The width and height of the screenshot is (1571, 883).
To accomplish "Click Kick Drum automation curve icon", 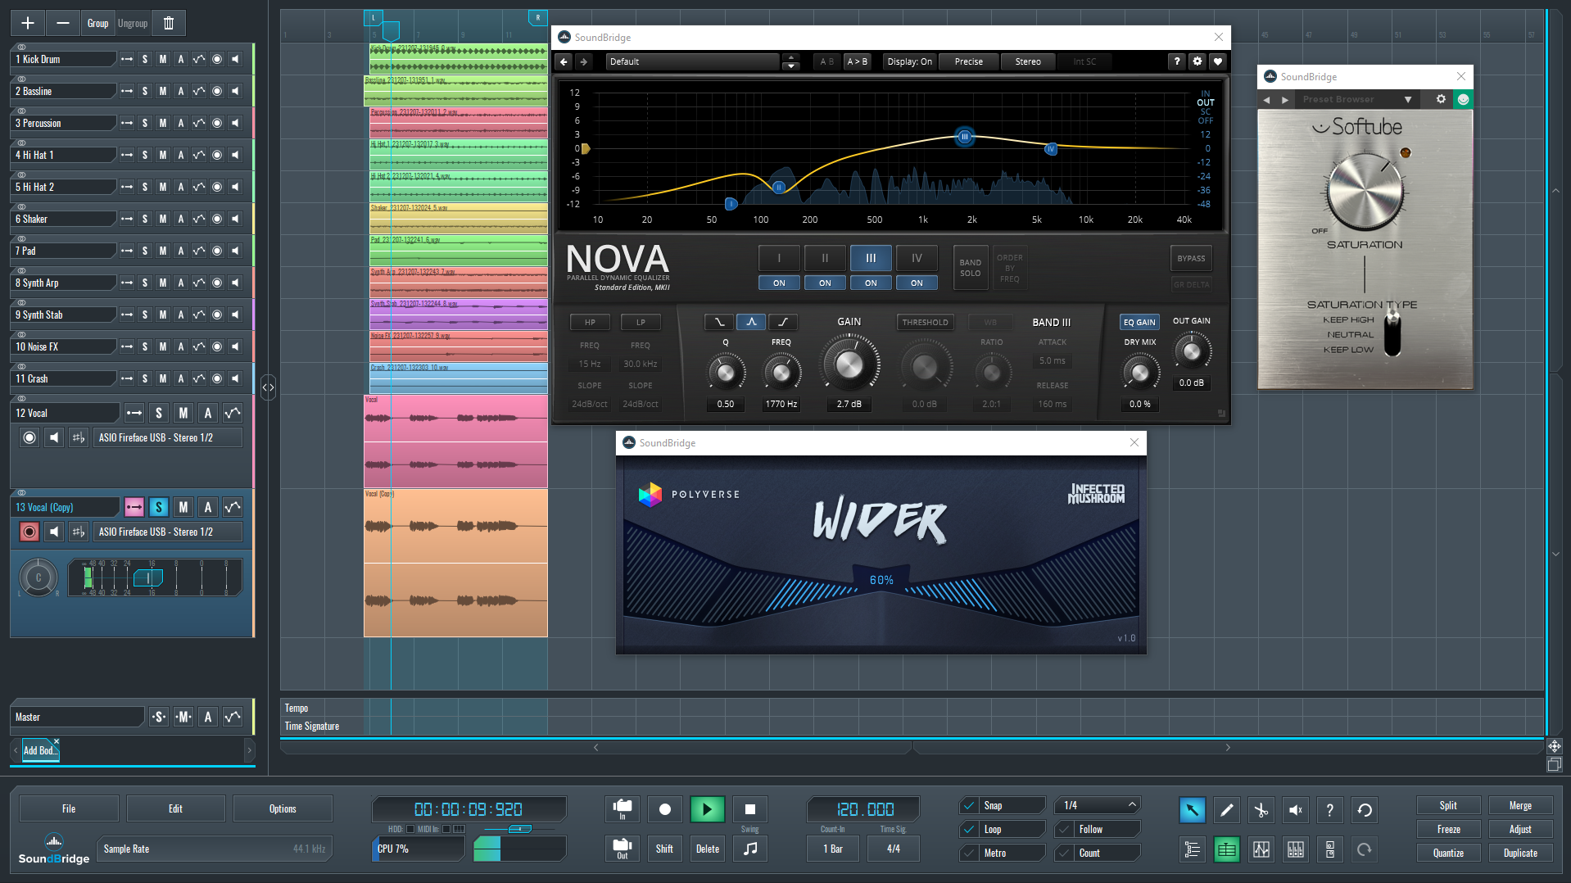I will 199,59.
